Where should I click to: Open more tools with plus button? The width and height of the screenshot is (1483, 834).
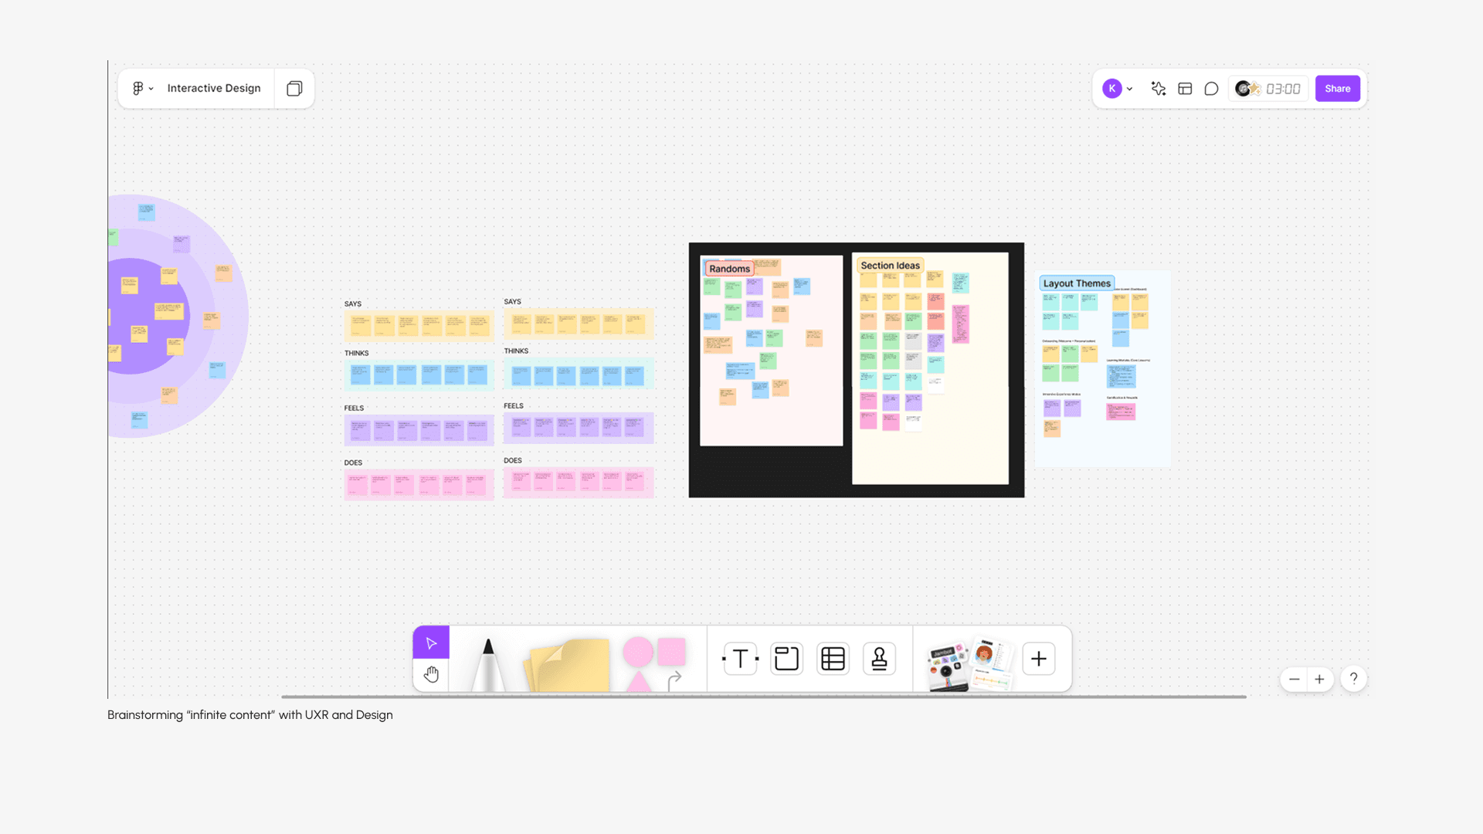point(1038,659)
